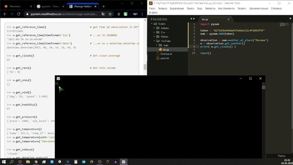Open File Explorer from the taskbar

[28, 162]
